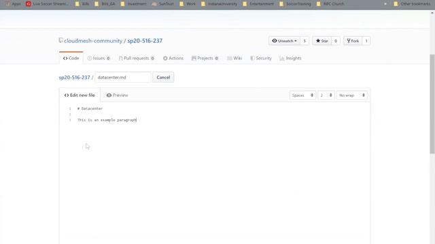Click the Projects tab board icon
Viewport: 435px width, 244px height.
194,58
